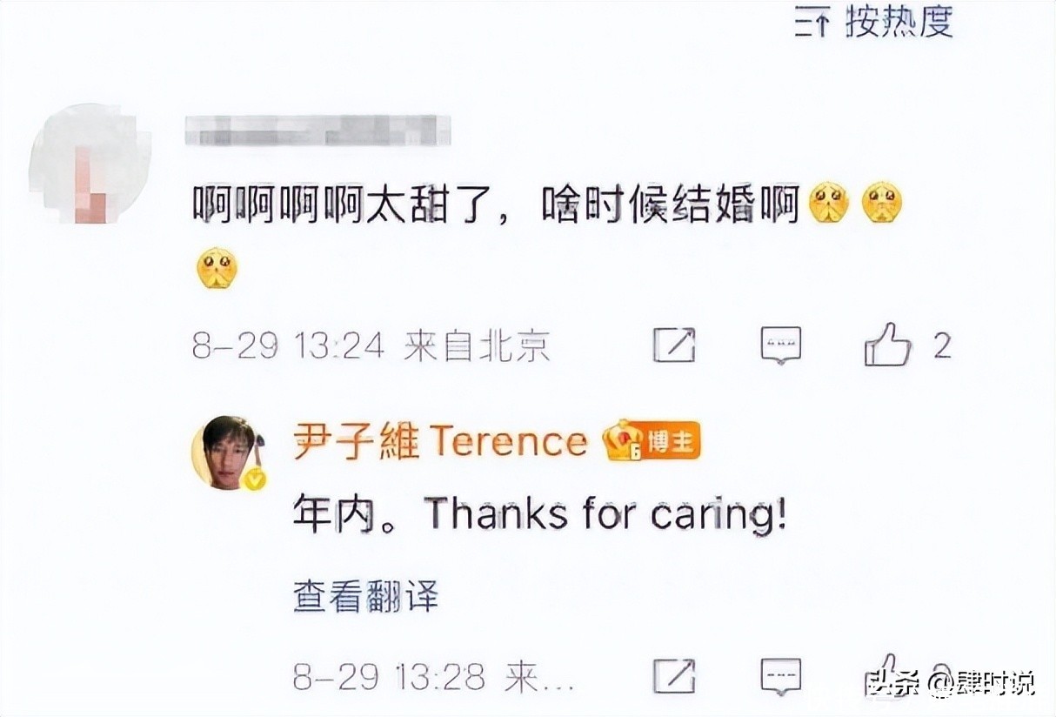
Task: Open the blurred username of the first commenter
Action: tap(317, 131)
